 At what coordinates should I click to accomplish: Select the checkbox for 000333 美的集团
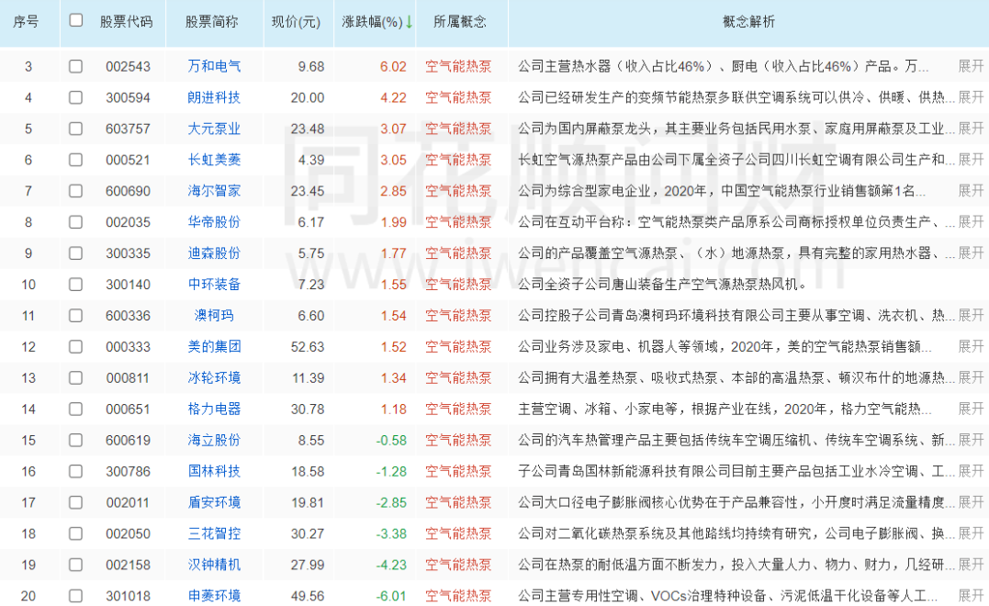[x=75, y=347]
